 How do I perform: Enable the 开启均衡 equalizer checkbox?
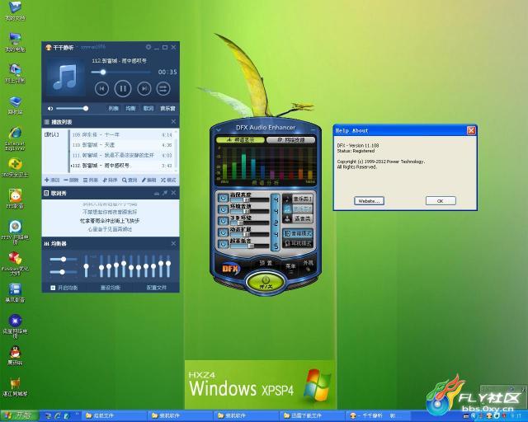(53, 288)
